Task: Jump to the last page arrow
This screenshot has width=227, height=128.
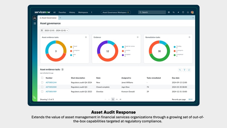Action: coord(120,99)
